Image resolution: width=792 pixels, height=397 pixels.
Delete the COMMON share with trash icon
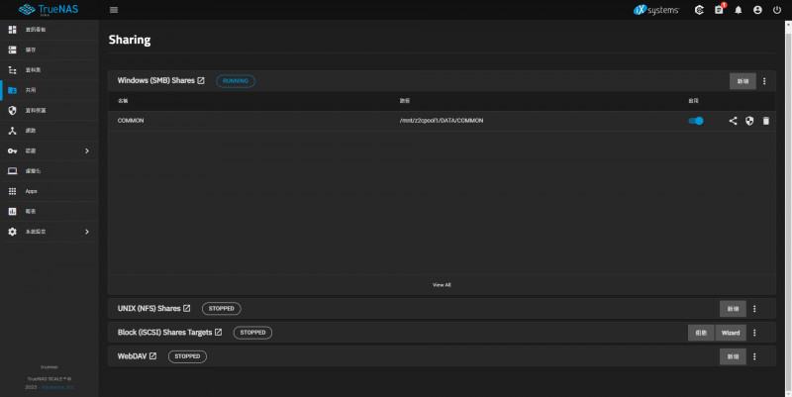tap(765, 121)
